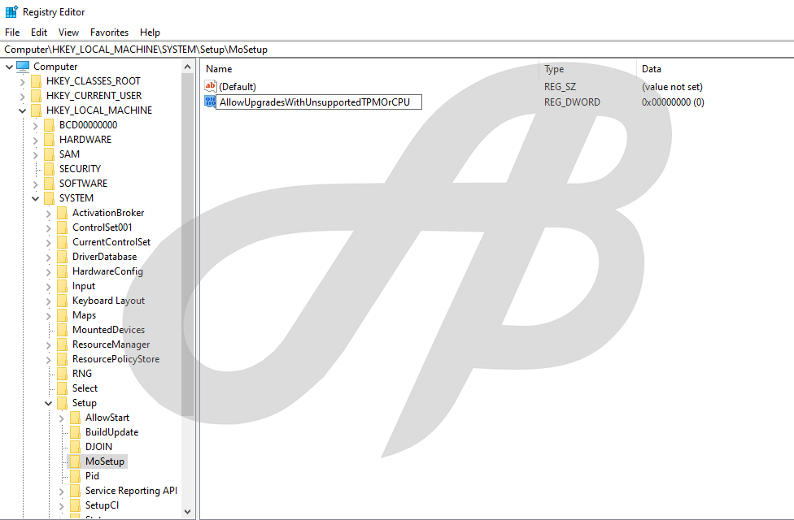The height and width of the screenshot is (520, 794).
Task: Click the tree scrollbar up arrow
Action: 187,67
